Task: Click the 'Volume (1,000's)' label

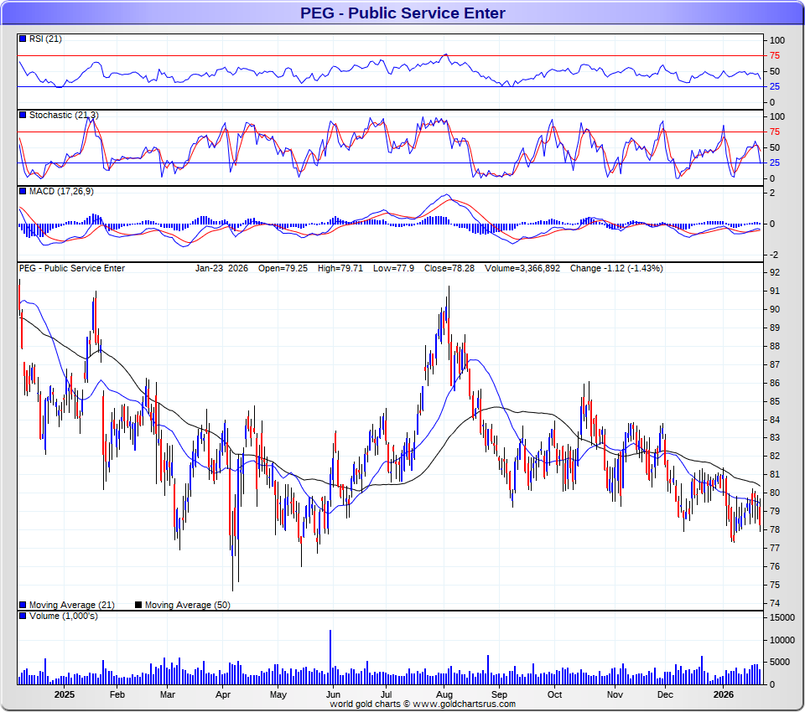Action: click(63, 616)
